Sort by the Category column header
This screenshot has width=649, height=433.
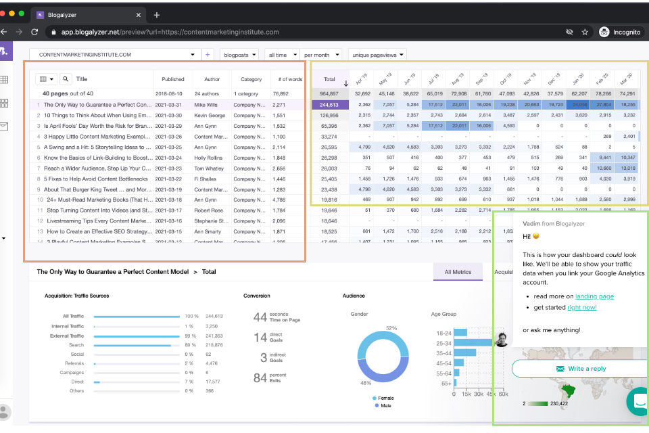(x=251, y=79)
